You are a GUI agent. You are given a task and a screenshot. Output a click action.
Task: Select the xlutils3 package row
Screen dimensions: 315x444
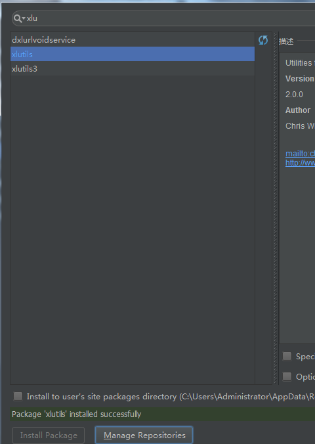(x=133, y=68)
